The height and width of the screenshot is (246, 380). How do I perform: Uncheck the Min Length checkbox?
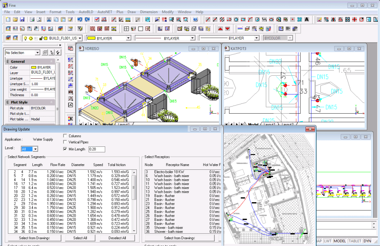tap(65, 149)
